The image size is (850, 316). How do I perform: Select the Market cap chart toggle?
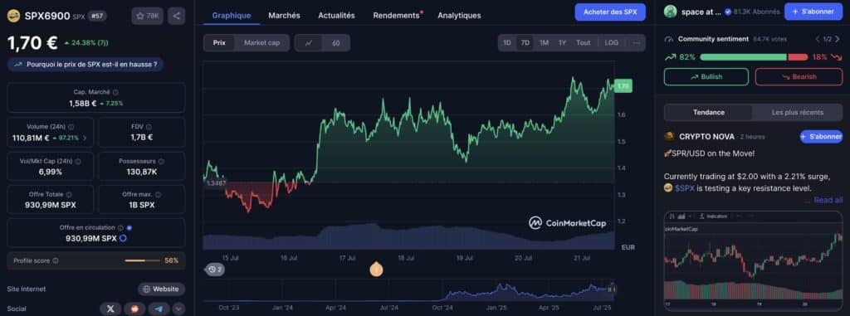pyautogui.click(x=261, y=43)
